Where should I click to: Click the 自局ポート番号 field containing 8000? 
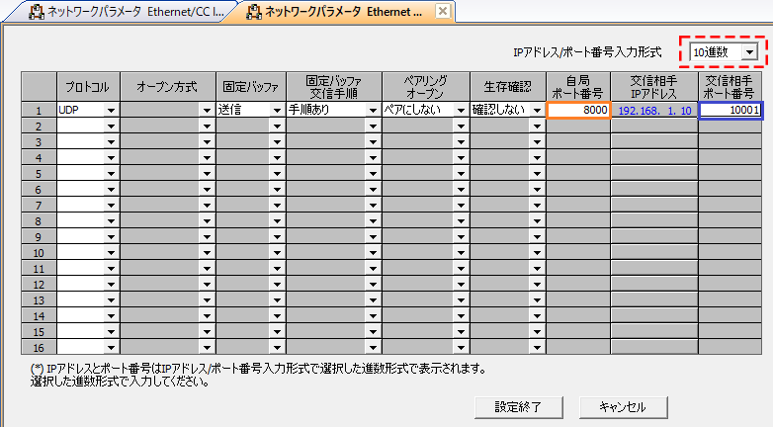[x=578, y=111]
